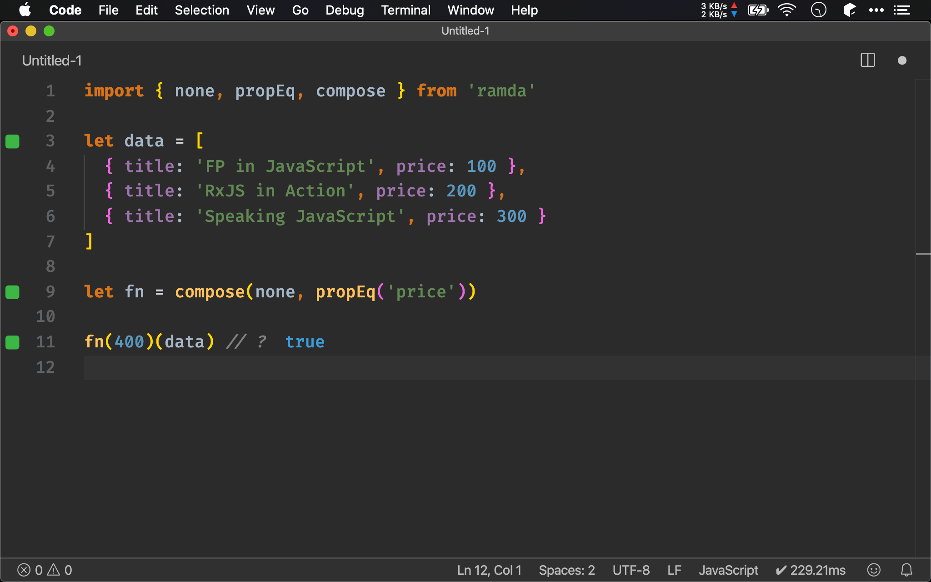
Task: Select the Untitled-1 editor tab
Action: (x=52, y=60)
